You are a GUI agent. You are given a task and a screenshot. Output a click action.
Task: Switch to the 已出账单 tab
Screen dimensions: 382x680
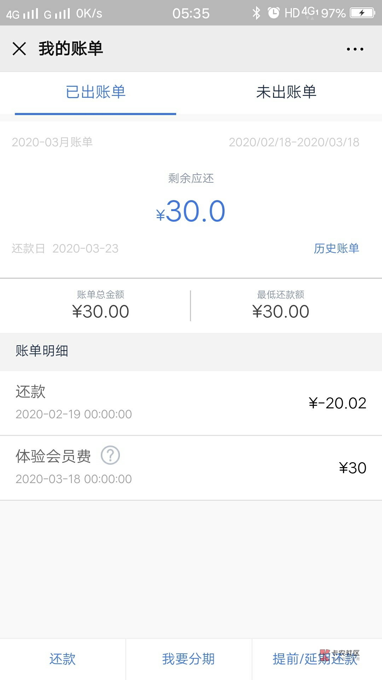coord(95,92)
